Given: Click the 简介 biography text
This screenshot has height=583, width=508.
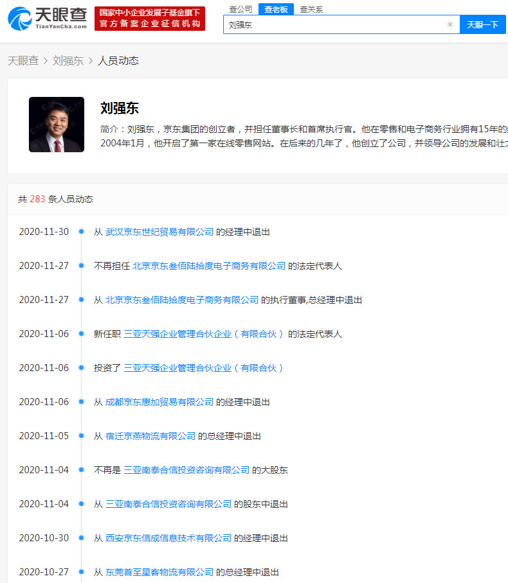Looking at the screenshot, I should pyautogui.click(x=304, y=136).
